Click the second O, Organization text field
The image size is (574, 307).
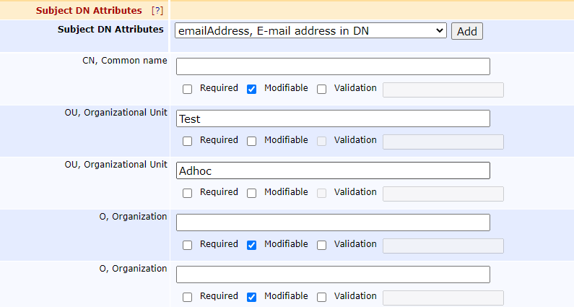(x=333, y=274)
